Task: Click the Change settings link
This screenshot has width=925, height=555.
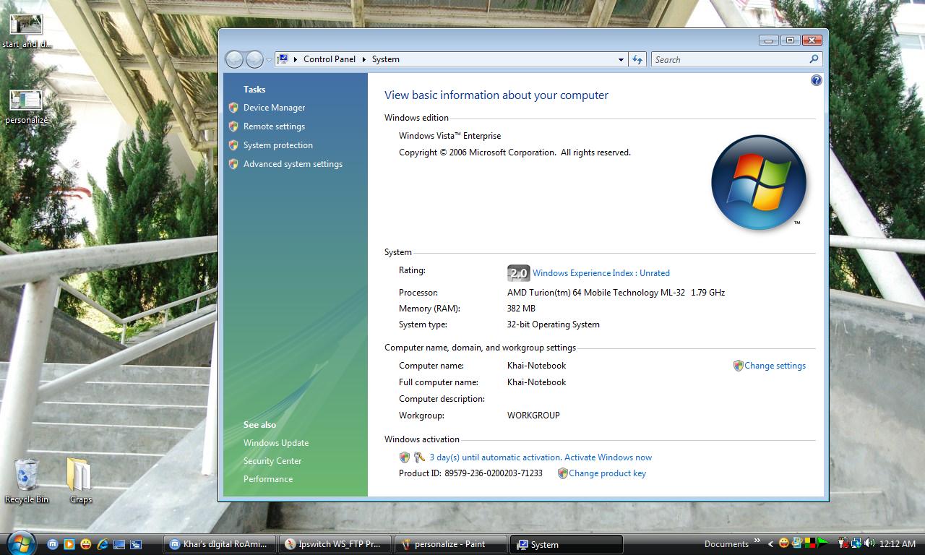Action: (x=775, y=366)
